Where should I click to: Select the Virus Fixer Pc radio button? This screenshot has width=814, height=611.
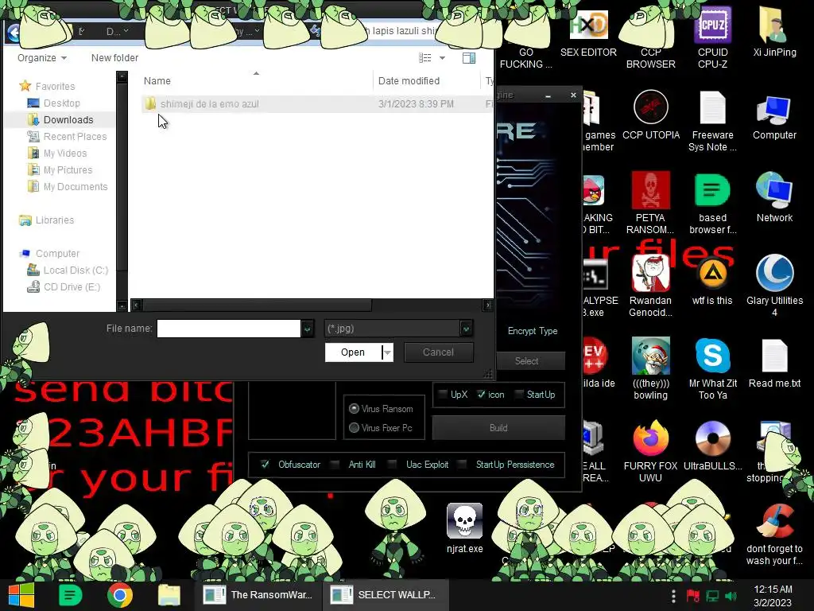[x=354, y=427]
